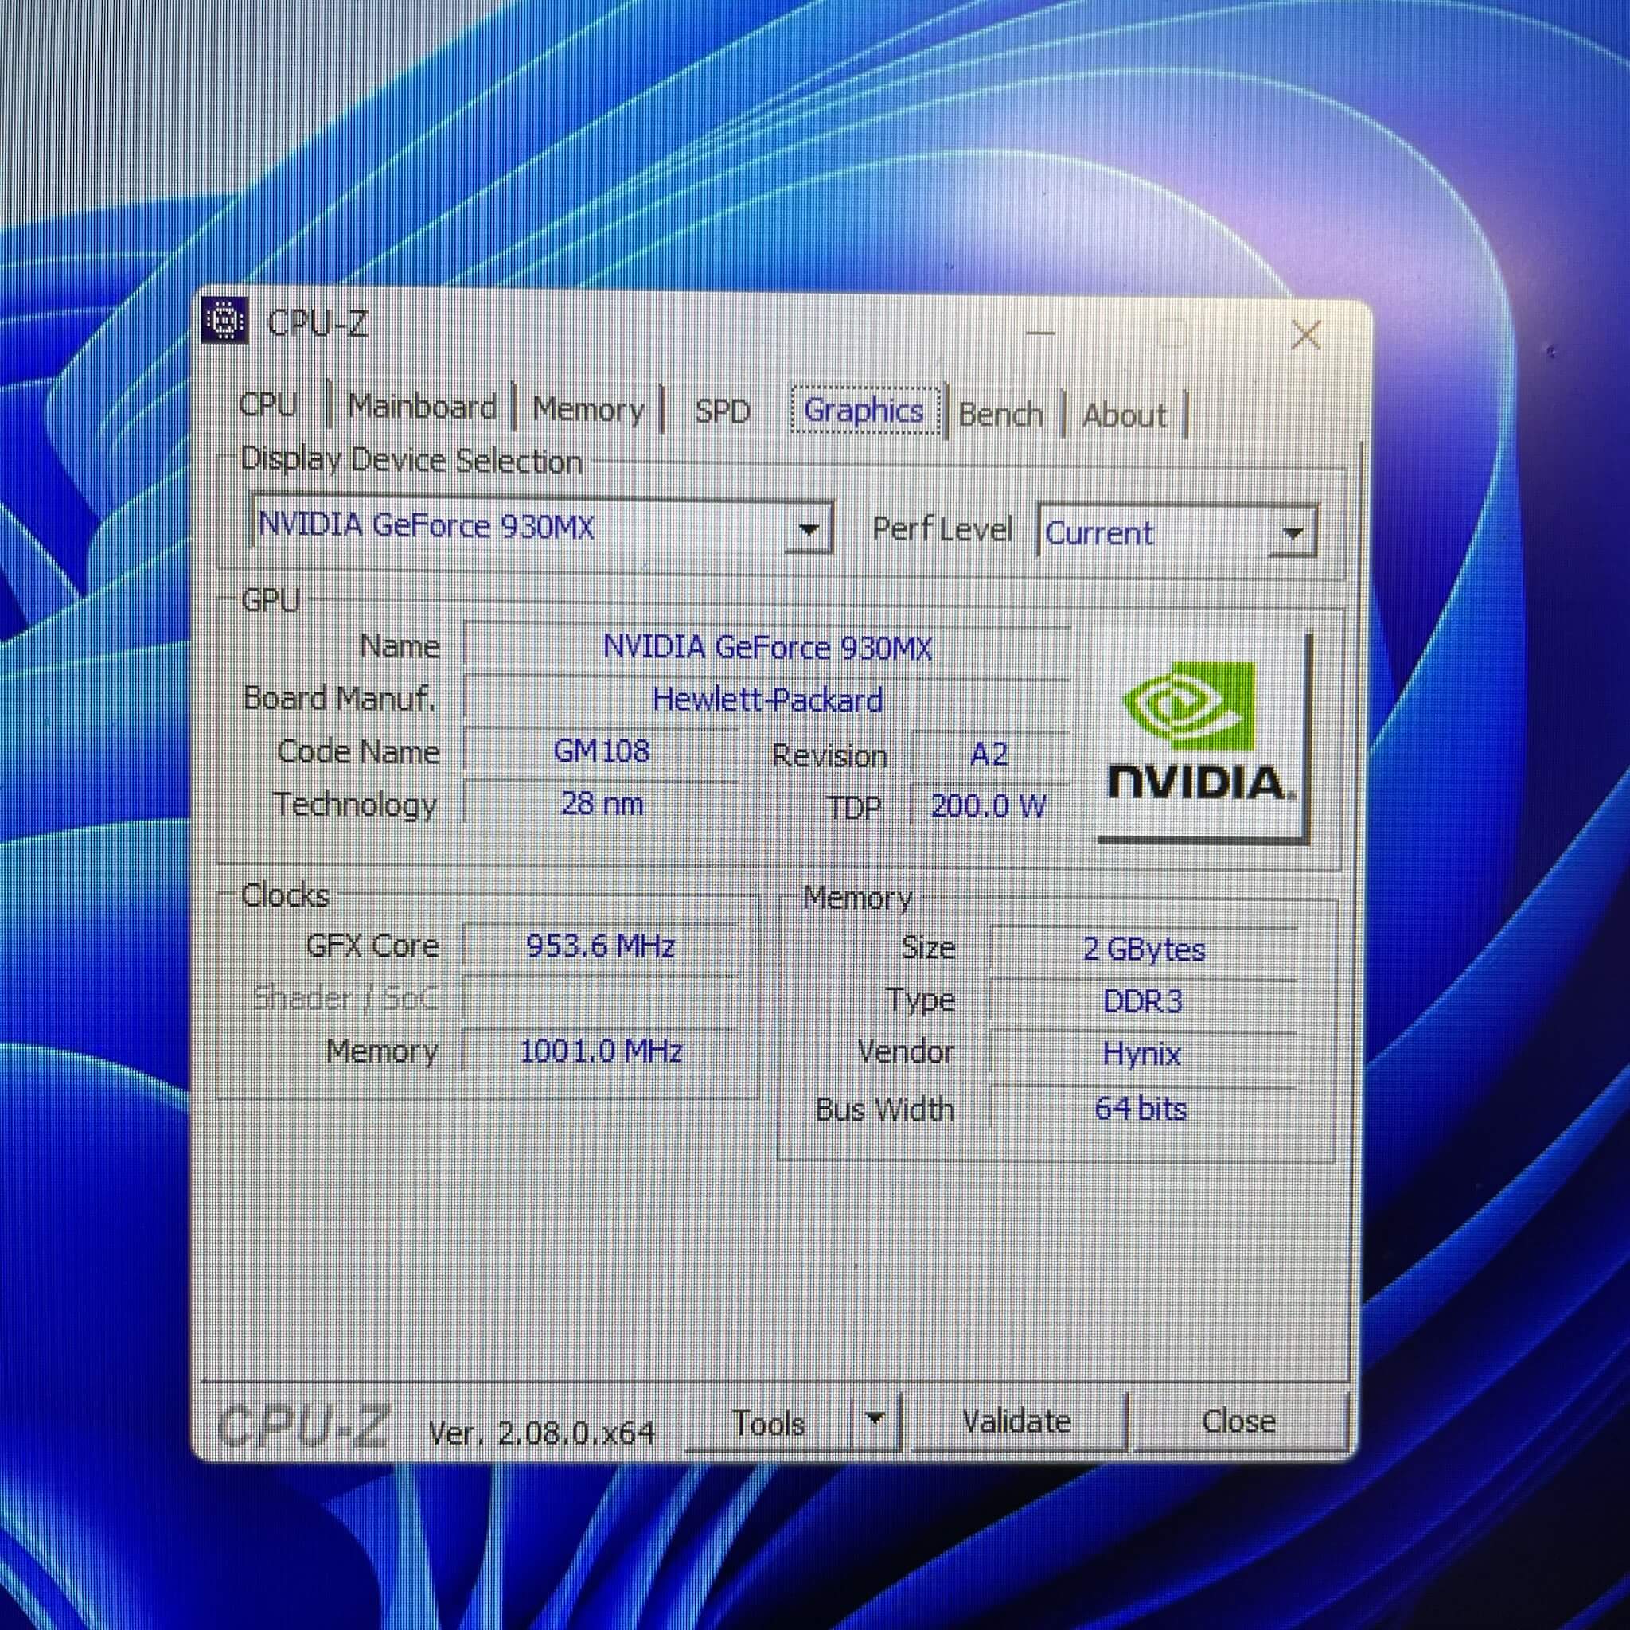Click the 64 bits bus width value

pos(1143,1109)
